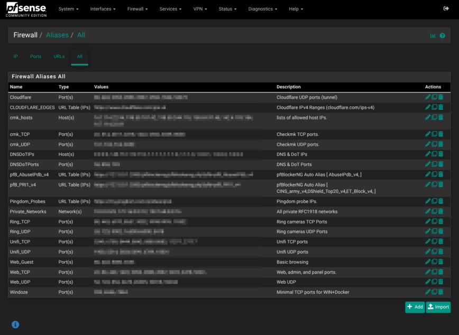Delete the pfB_AbuseIPdb_v4 alias
Viewport: 459px width, 335px height.
pyautogui.click(x=441, y=174)
